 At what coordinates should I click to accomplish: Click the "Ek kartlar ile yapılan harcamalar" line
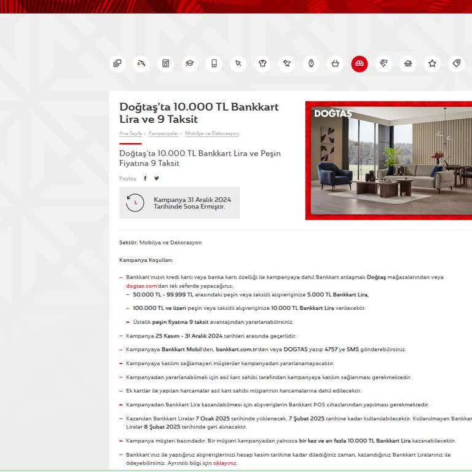244,391
